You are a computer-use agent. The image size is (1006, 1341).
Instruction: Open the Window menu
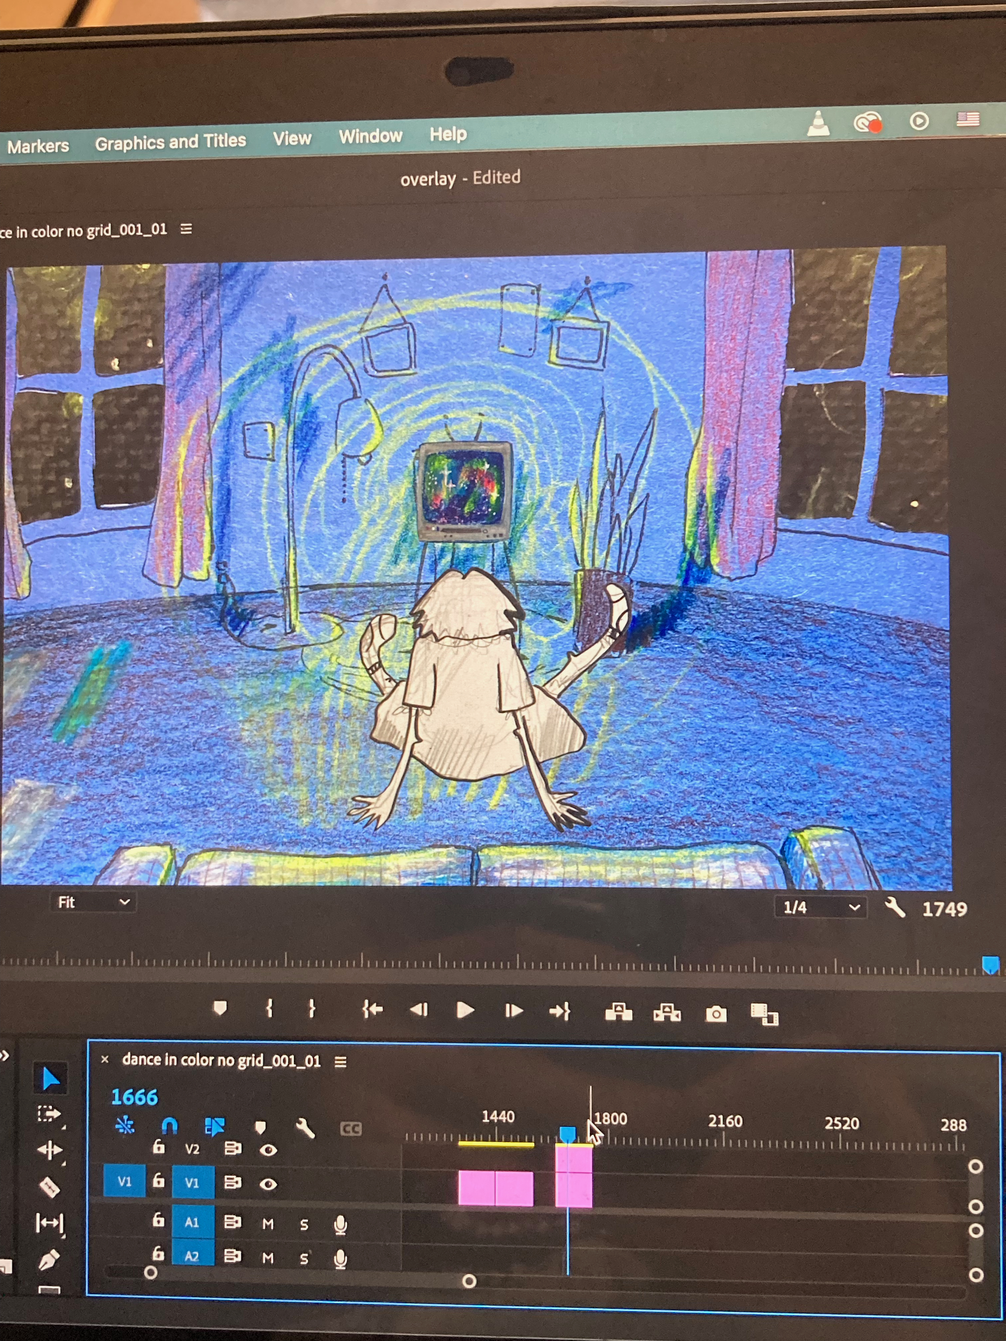[x=371, y=136]
